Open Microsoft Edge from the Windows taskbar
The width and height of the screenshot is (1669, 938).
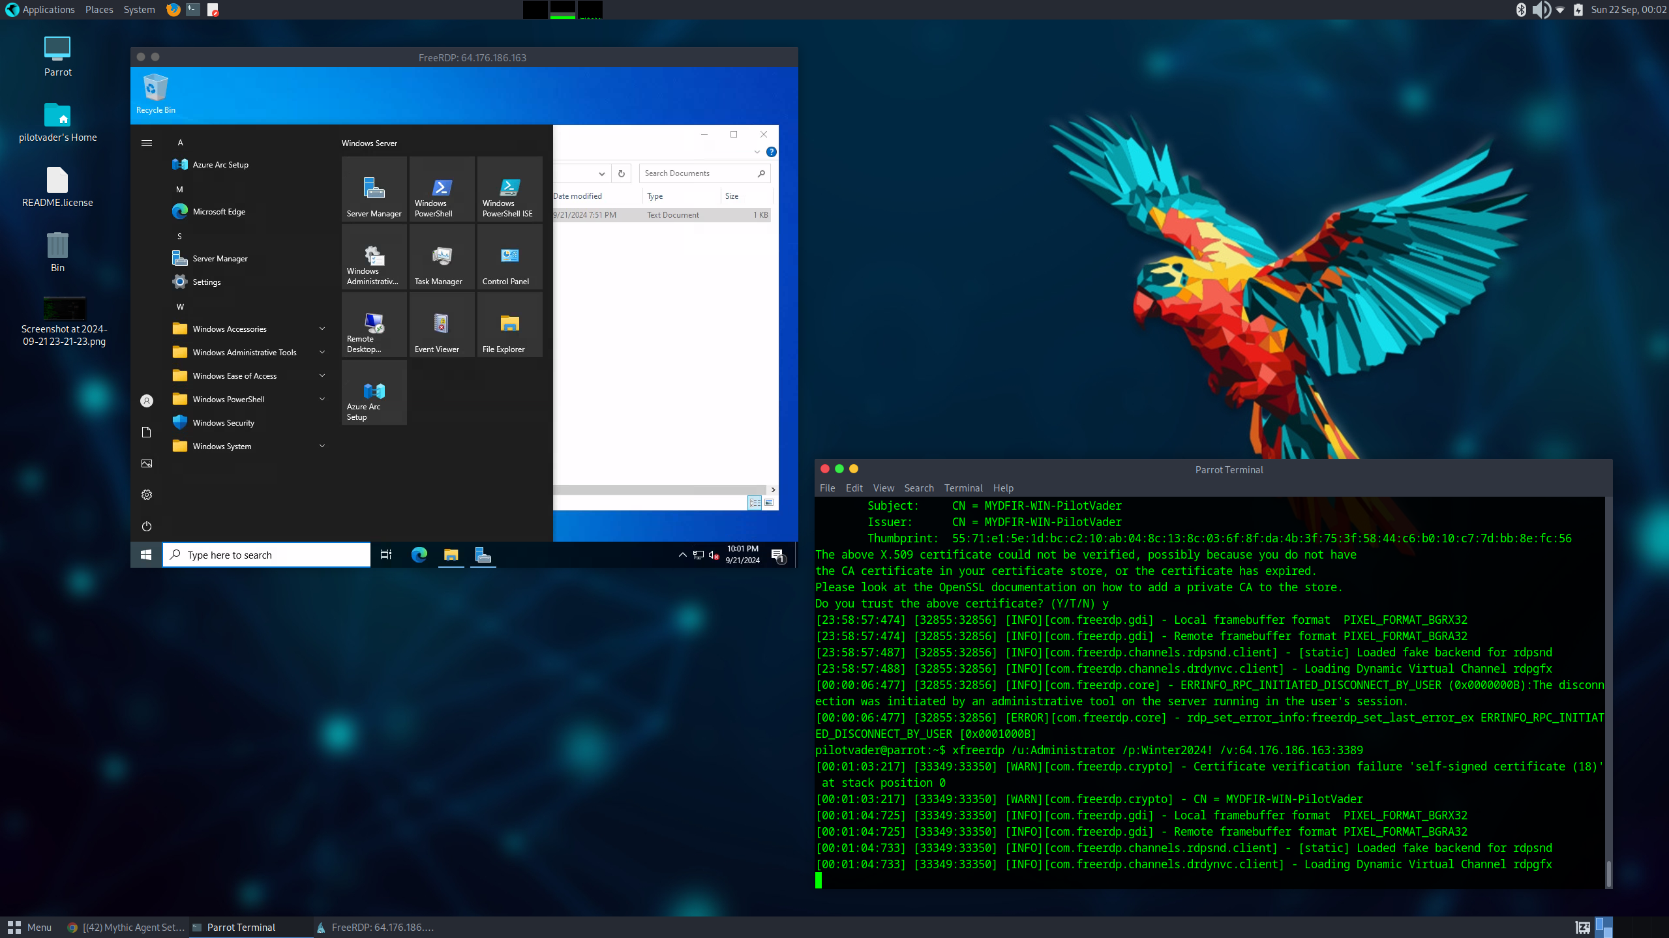tap(419, 555)
